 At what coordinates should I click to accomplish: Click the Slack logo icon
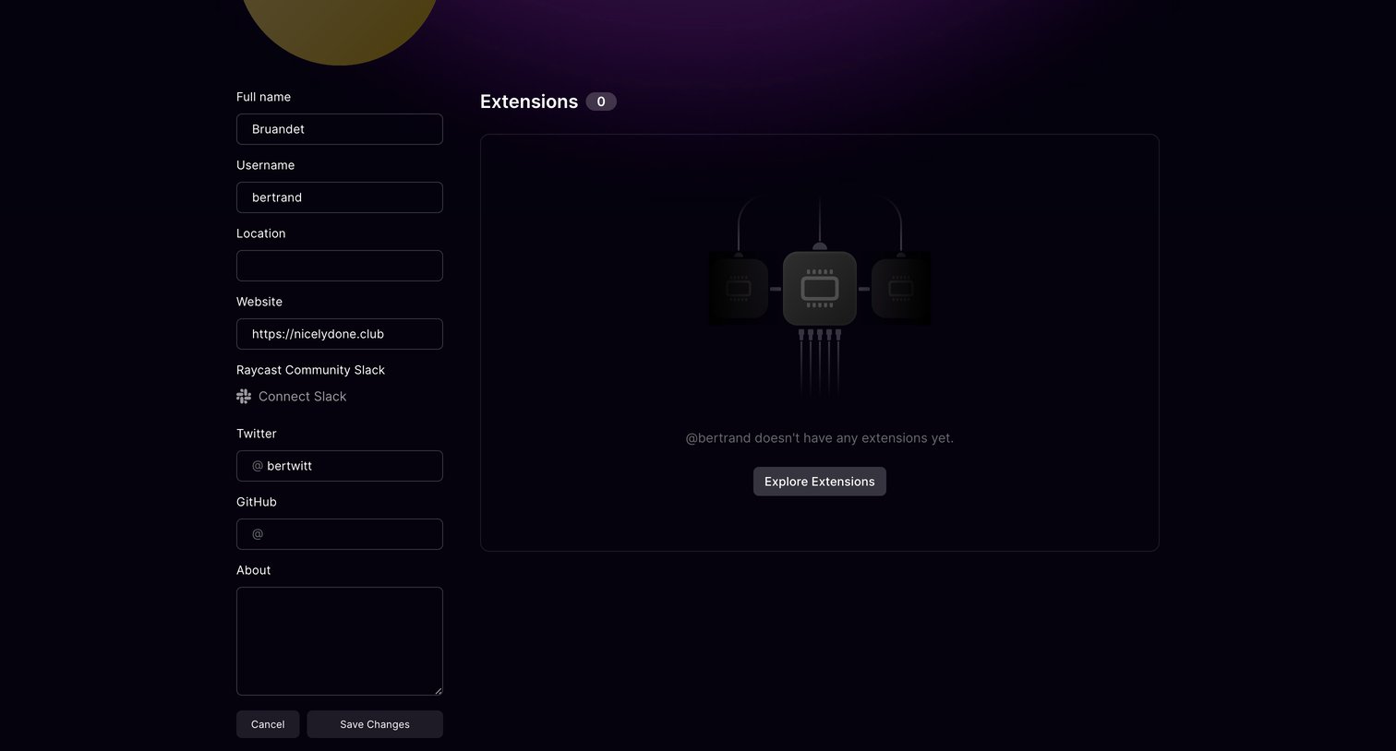(x=244, y=397)
